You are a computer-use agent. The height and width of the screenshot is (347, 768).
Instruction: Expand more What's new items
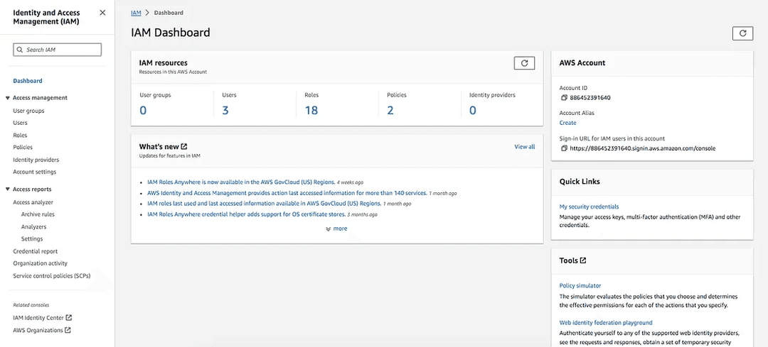[336, 228]
